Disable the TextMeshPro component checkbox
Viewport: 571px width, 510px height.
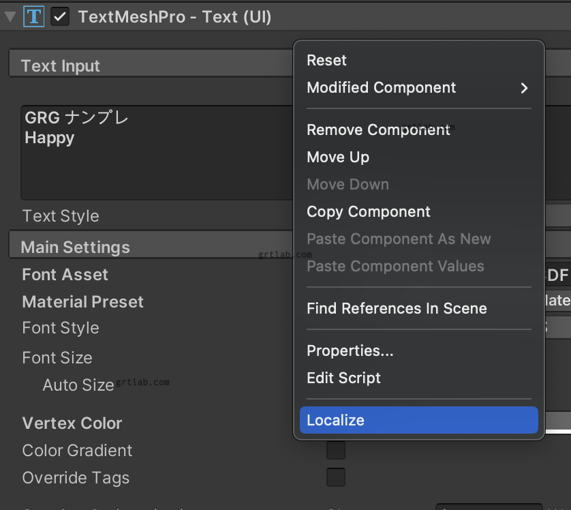[60, 16]
